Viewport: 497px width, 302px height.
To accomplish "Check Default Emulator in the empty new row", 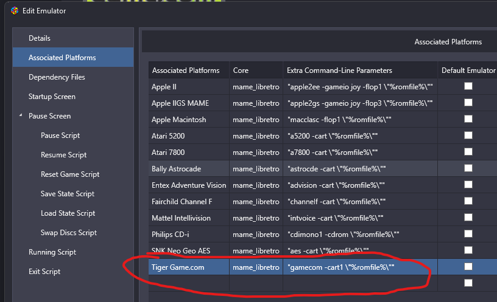I will (x=468, y=283).
